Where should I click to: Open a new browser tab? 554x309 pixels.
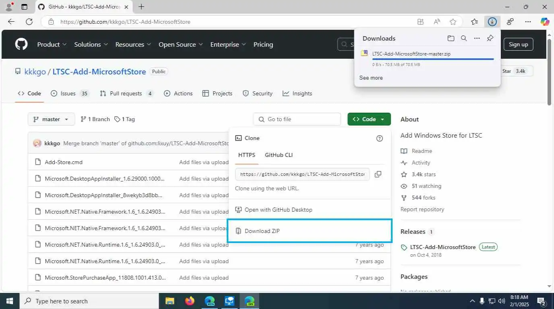tap(141, 7)
